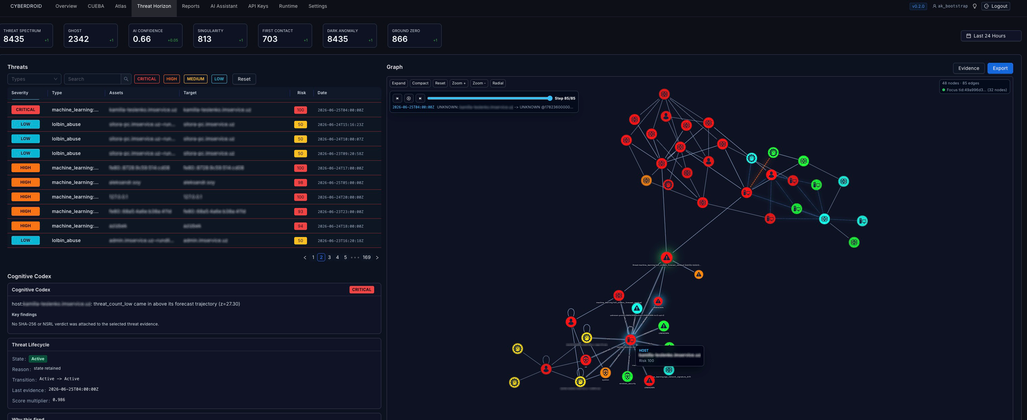Reset the graph view
This screenshot has height=420, width=1027.
(440, 83)
